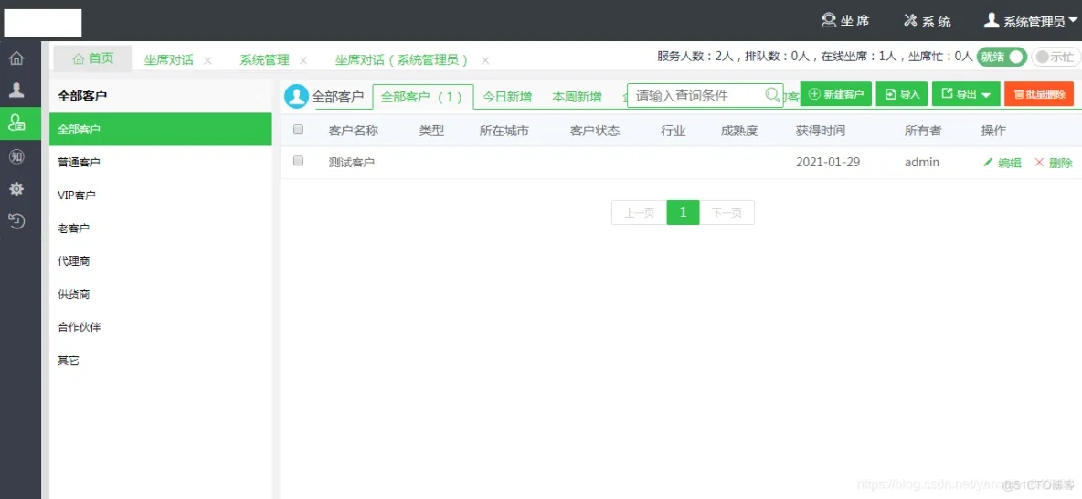Open the settings gear sidebar icon
This screenshot has height=499, width=1082.
16,188
